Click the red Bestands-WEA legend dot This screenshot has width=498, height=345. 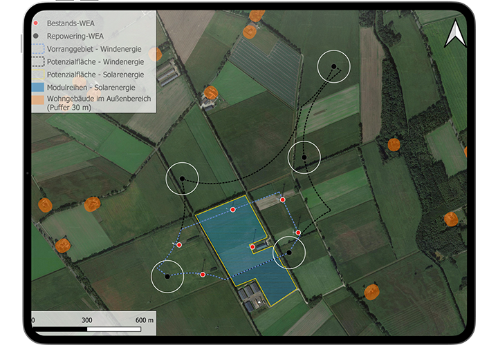tap(35, 23)
